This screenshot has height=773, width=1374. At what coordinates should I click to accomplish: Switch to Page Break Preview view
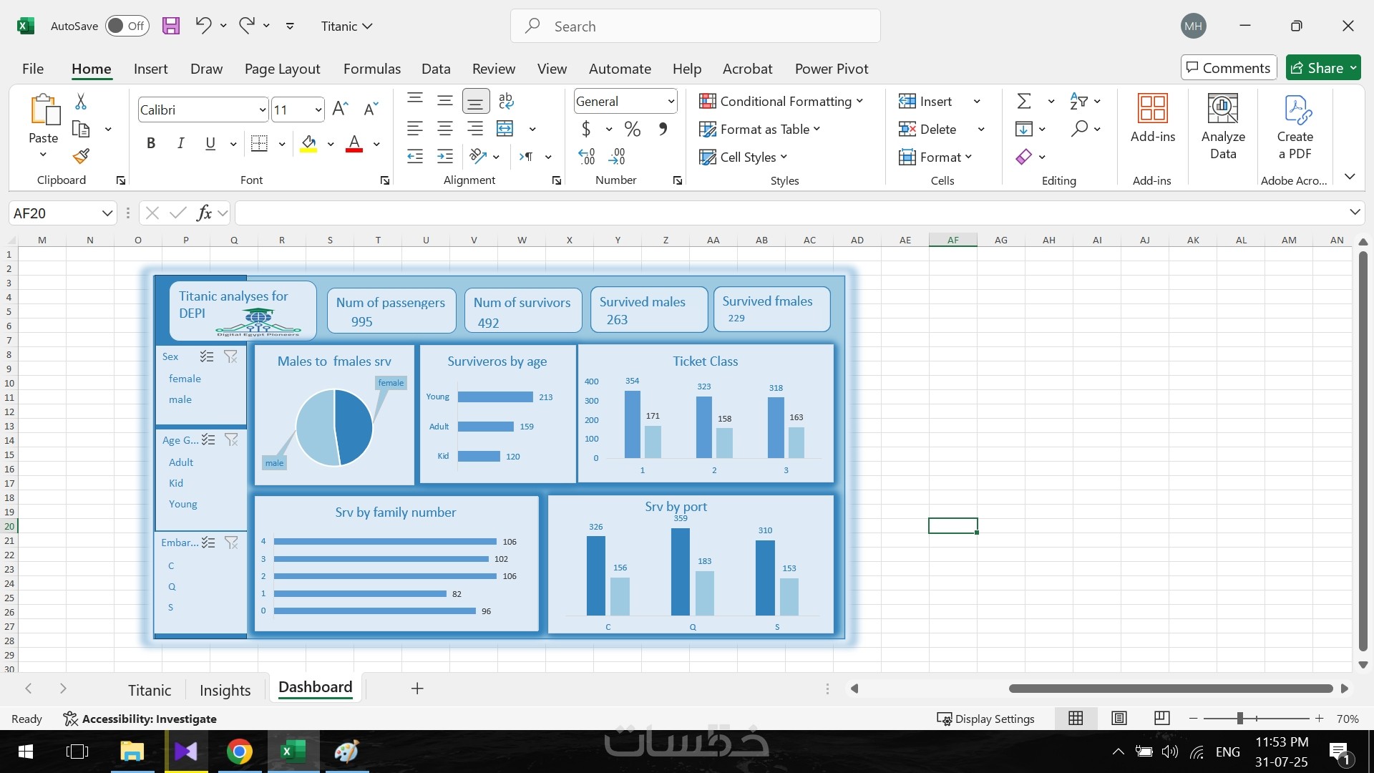pyautogui.click(x=1161, y=718)
